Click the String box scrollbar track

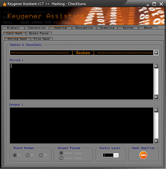click(x=156, y=82)
